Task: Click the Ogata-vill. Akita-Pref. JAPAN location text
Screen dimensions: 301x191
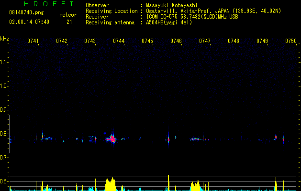Action: [213, 11]
